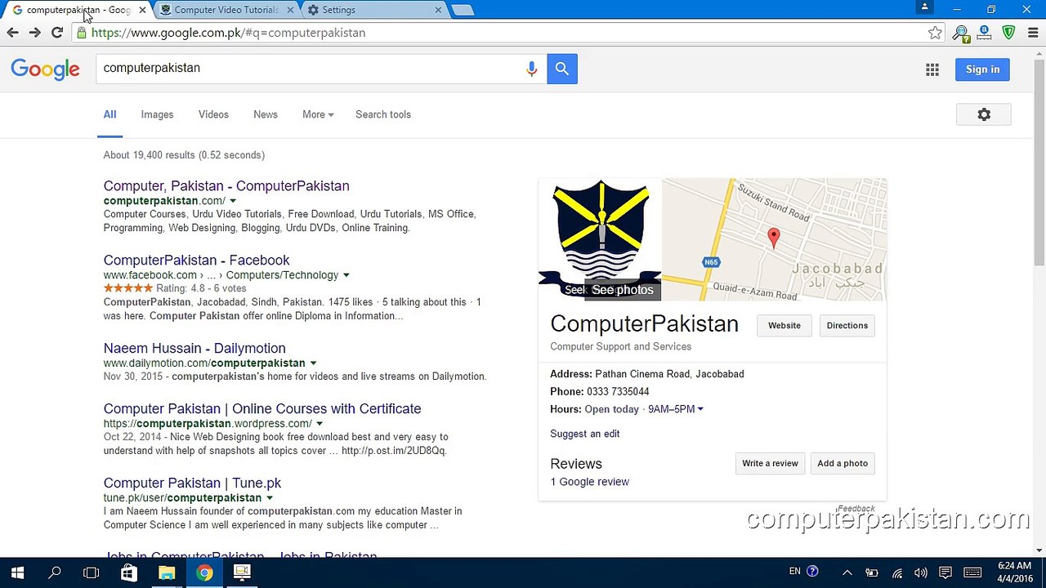Click the EN language indicator

pos(795,572)
